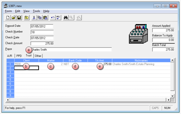Viewport: 181px width, 114px height.
Task: Click the New form toolbar icon
Action: tap(8, 18)
